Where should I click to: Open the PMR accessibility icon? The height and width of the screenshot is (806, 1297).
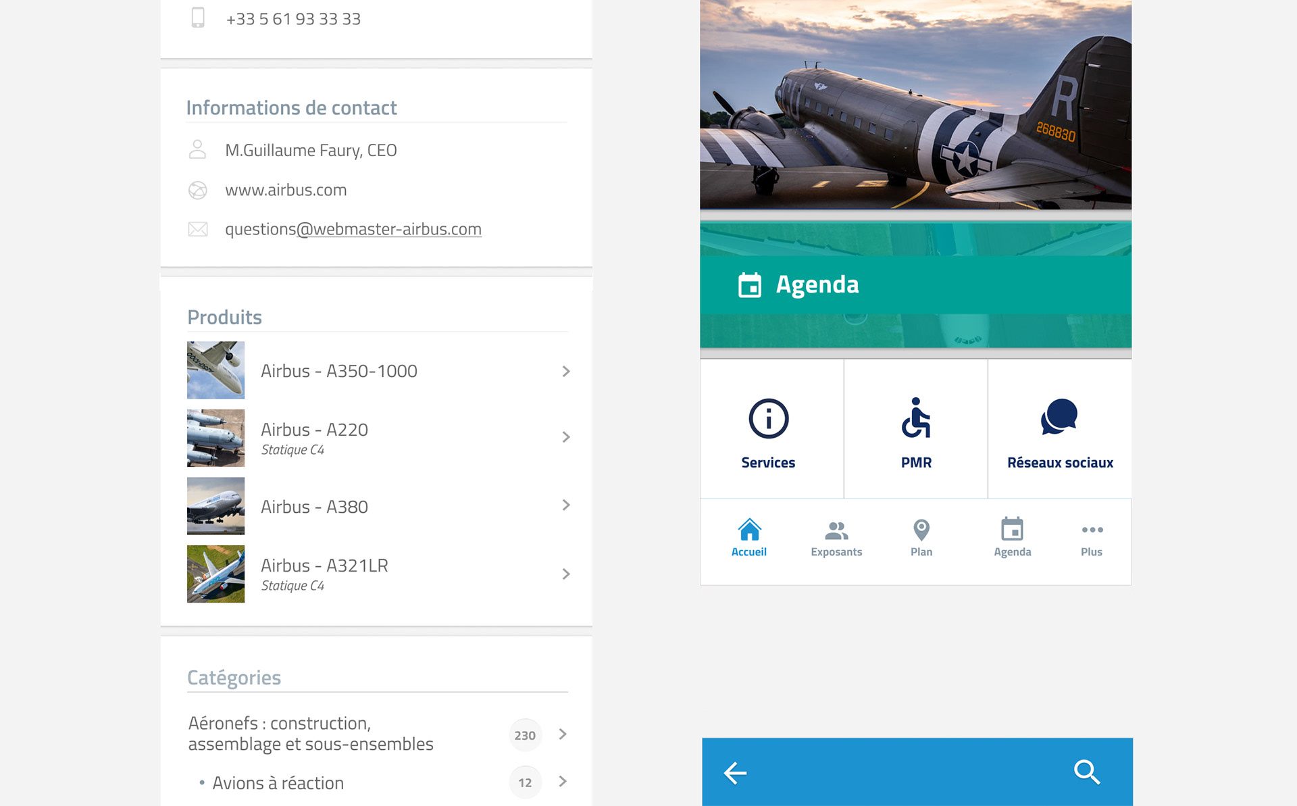pos(916,418)
